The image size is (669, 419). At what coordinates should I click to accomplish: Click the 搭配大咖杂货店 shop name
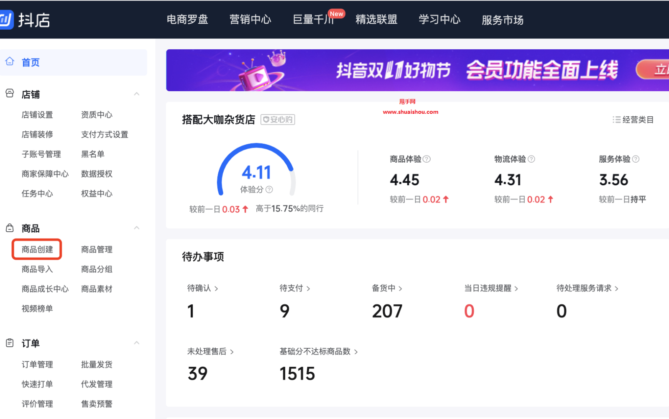coord(218,120)
